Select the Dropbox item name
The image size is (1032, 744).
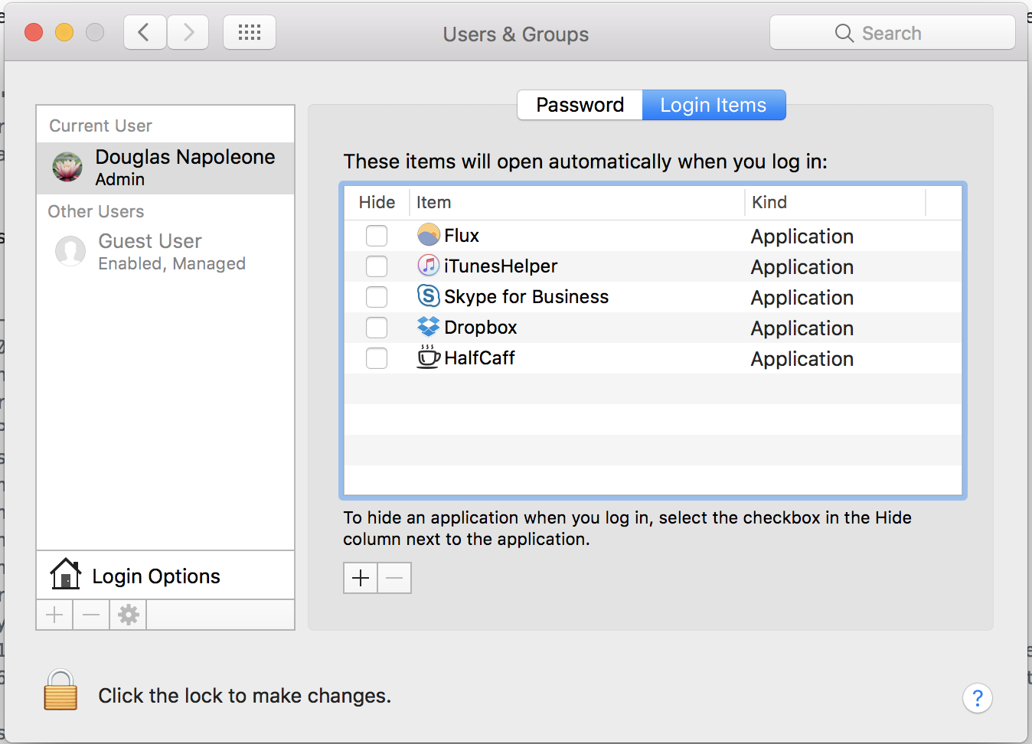click(481, 328)
